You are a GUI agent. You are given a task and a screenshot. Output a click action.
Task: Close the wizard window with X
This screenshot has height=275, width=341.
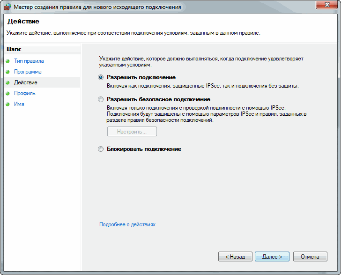(327, 5)
